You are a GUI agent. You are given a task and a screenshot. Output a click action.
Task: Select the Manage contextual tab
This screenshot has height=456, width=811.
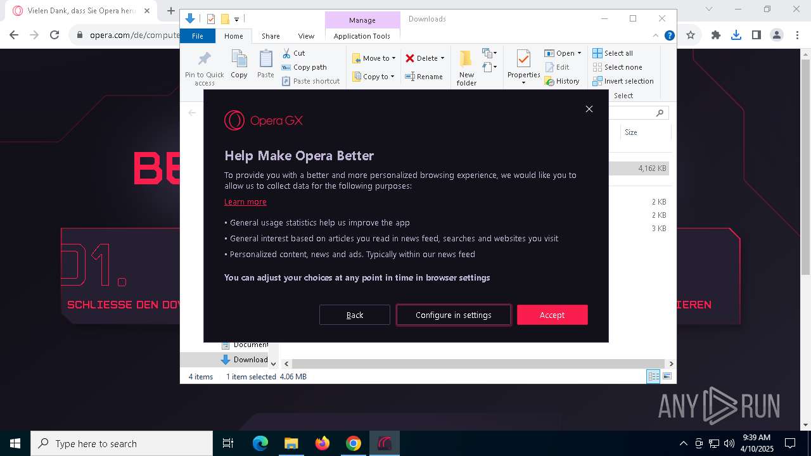click(362, 20)
